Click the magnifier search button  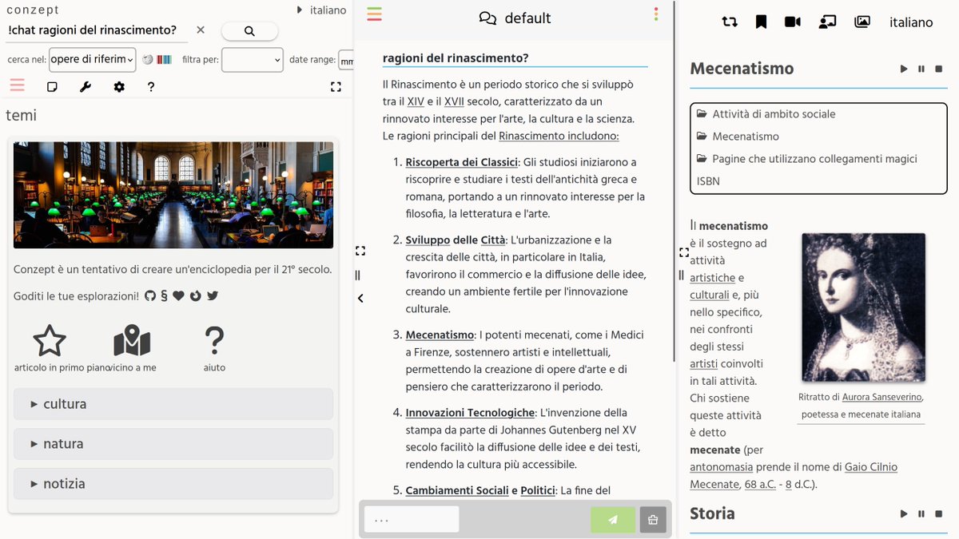pos(249,31)
